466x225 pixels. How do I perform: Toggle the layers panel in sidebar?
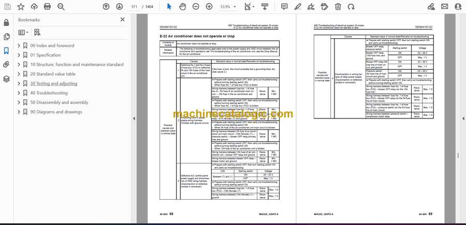[6, 79]
